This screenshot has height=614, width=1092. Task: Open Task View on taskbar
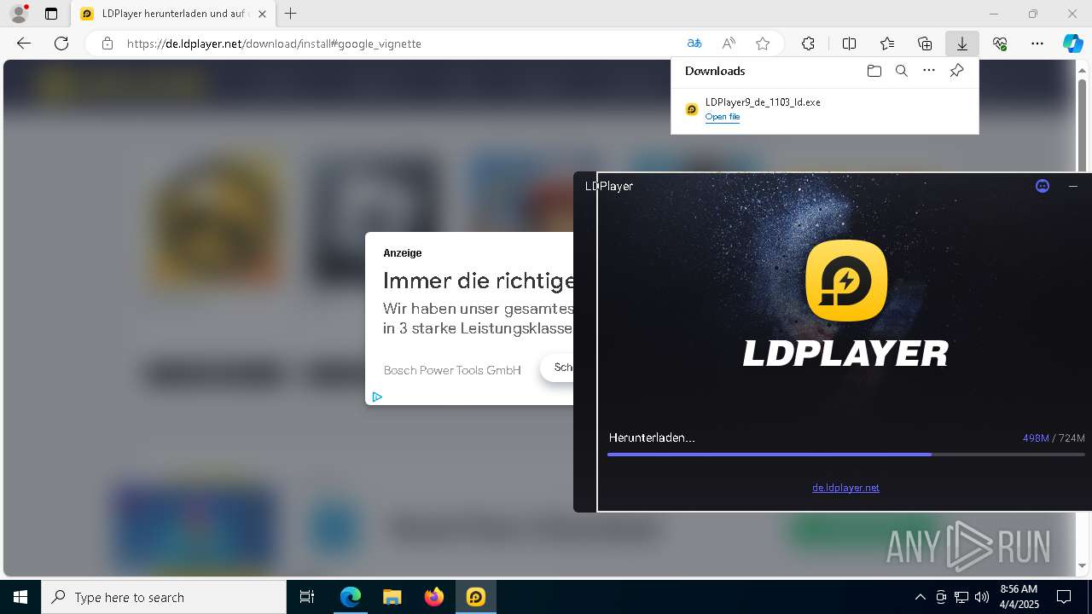pyautogui.click(x=307, y=597)
